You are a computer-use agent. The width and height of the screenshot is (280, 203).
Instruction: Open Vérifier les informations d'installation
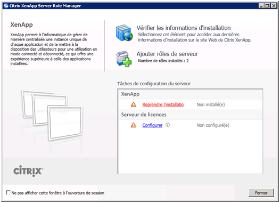pos(184,28)
